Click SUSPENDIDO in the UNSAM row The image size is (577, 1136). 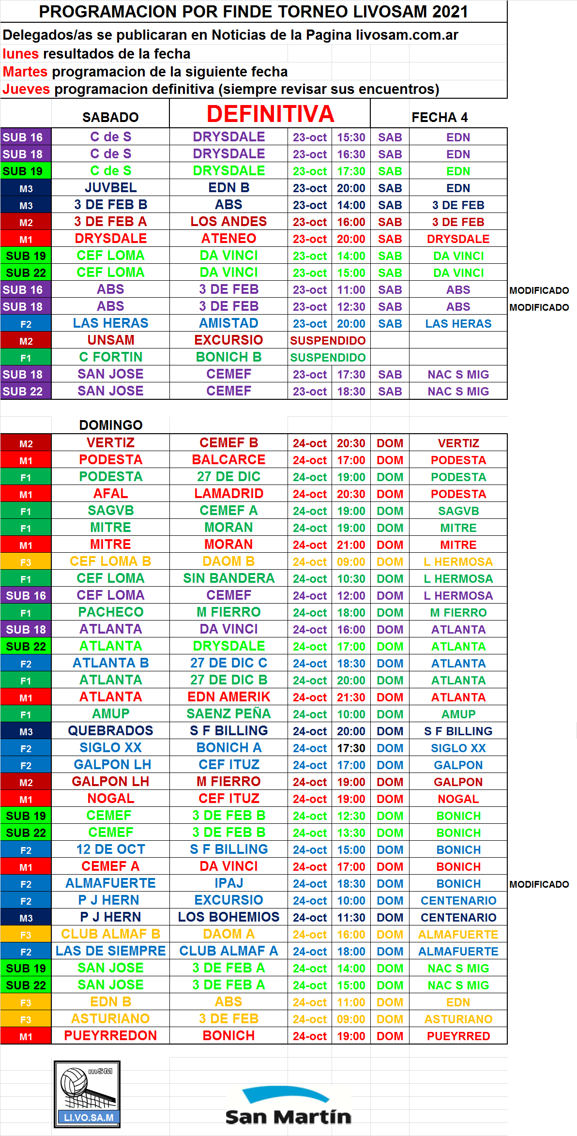pyautogui.click(x=328, y=341)
